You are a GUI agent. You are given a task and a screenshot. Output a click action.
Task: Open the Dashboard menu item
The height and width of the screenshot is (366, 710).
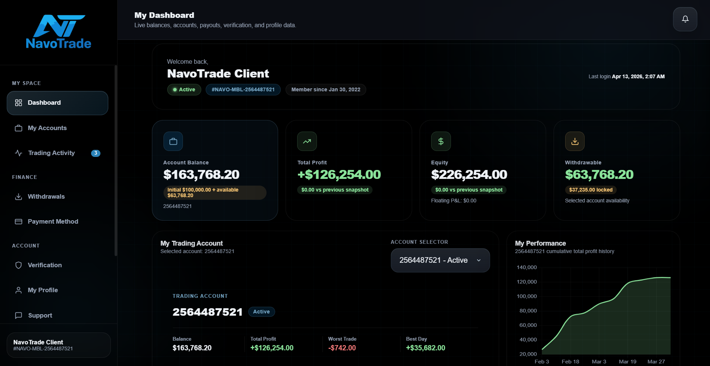click(57, 103)
